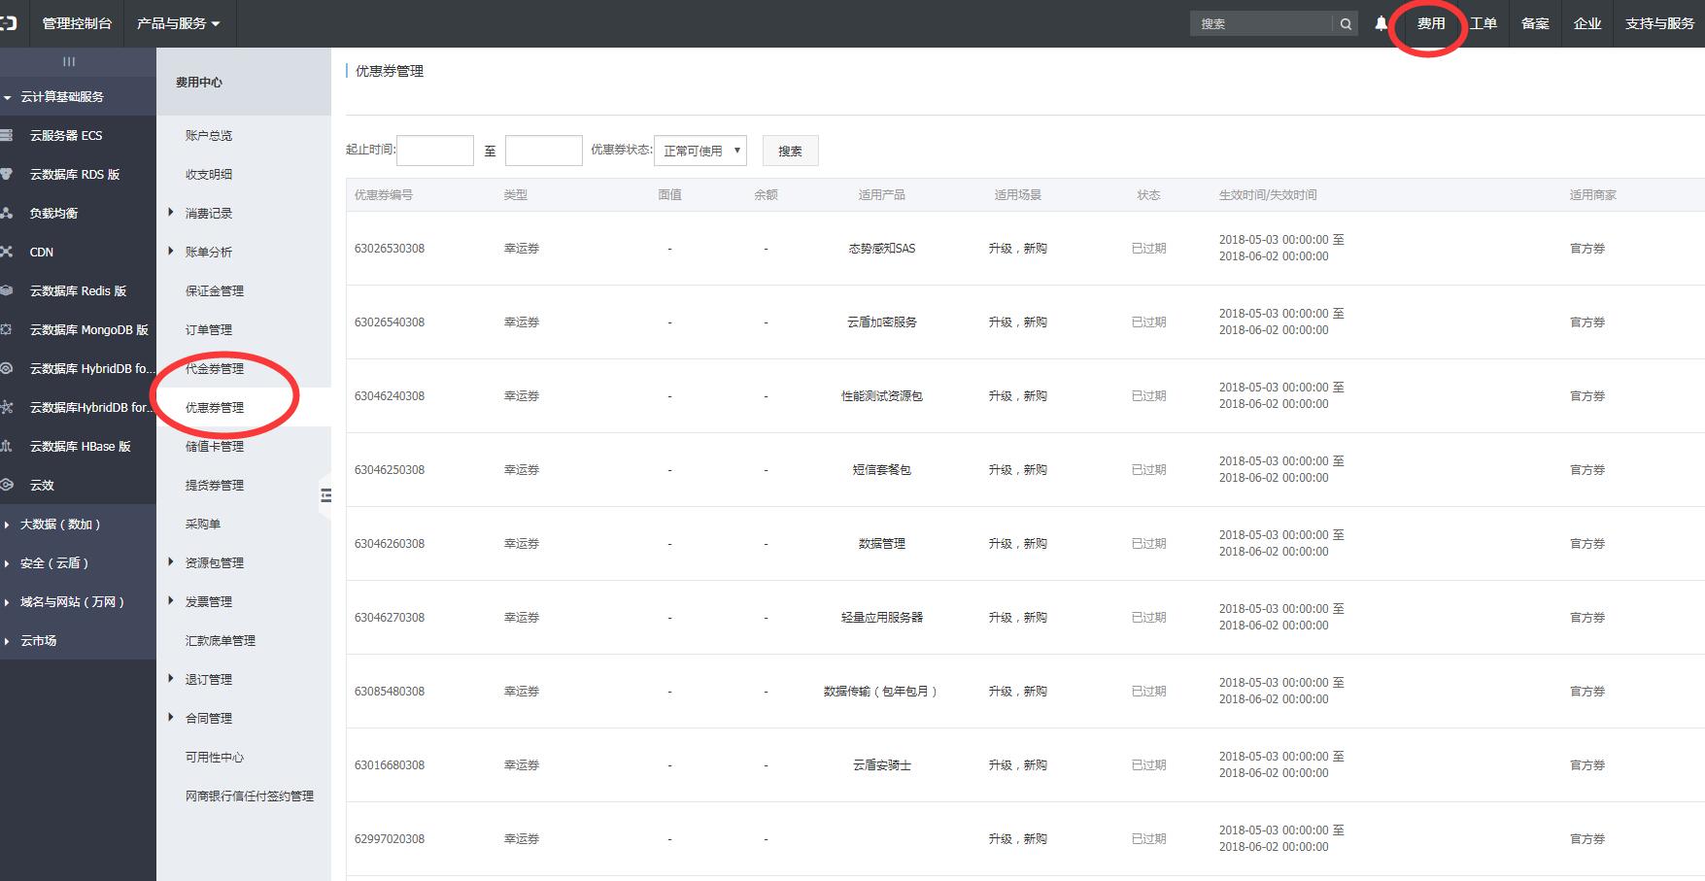The image size is (1705, 881).
Task: Expand the 合同管理 submenu arrow
Action: (x=171, y=717)
